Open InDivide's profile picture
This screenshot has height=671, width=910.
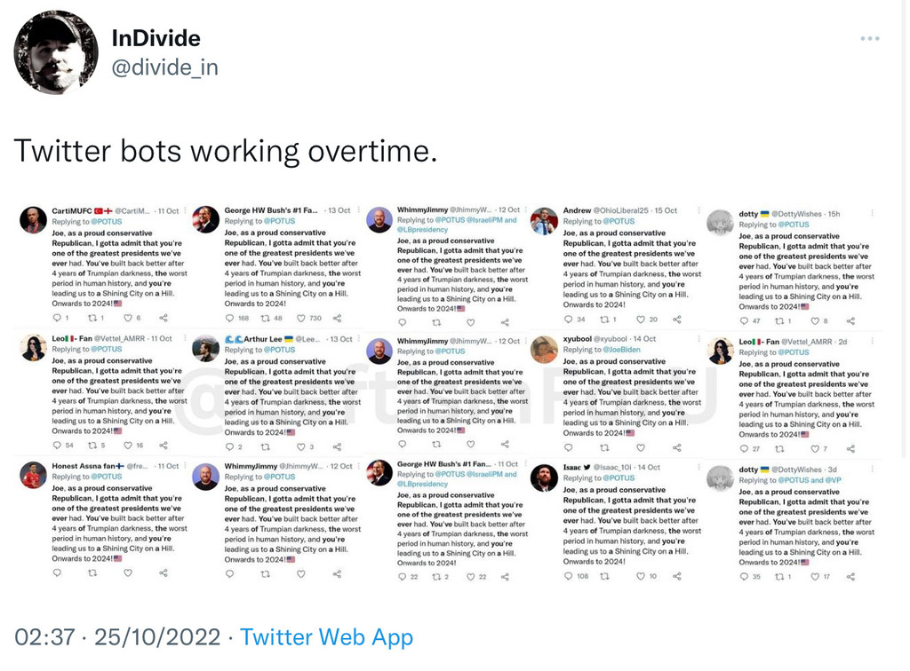pyautogui.click(x=55, y=53)
